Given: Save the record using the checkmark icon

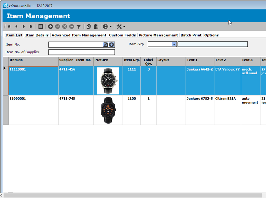Looking at the screenshot, I should click(57, 26).
